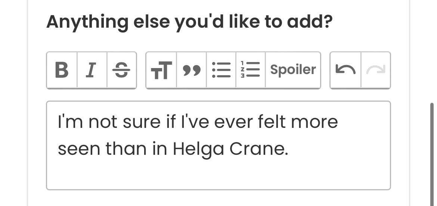Mark text with the Spoiler button
437x206 pixels.
point(293,70)
